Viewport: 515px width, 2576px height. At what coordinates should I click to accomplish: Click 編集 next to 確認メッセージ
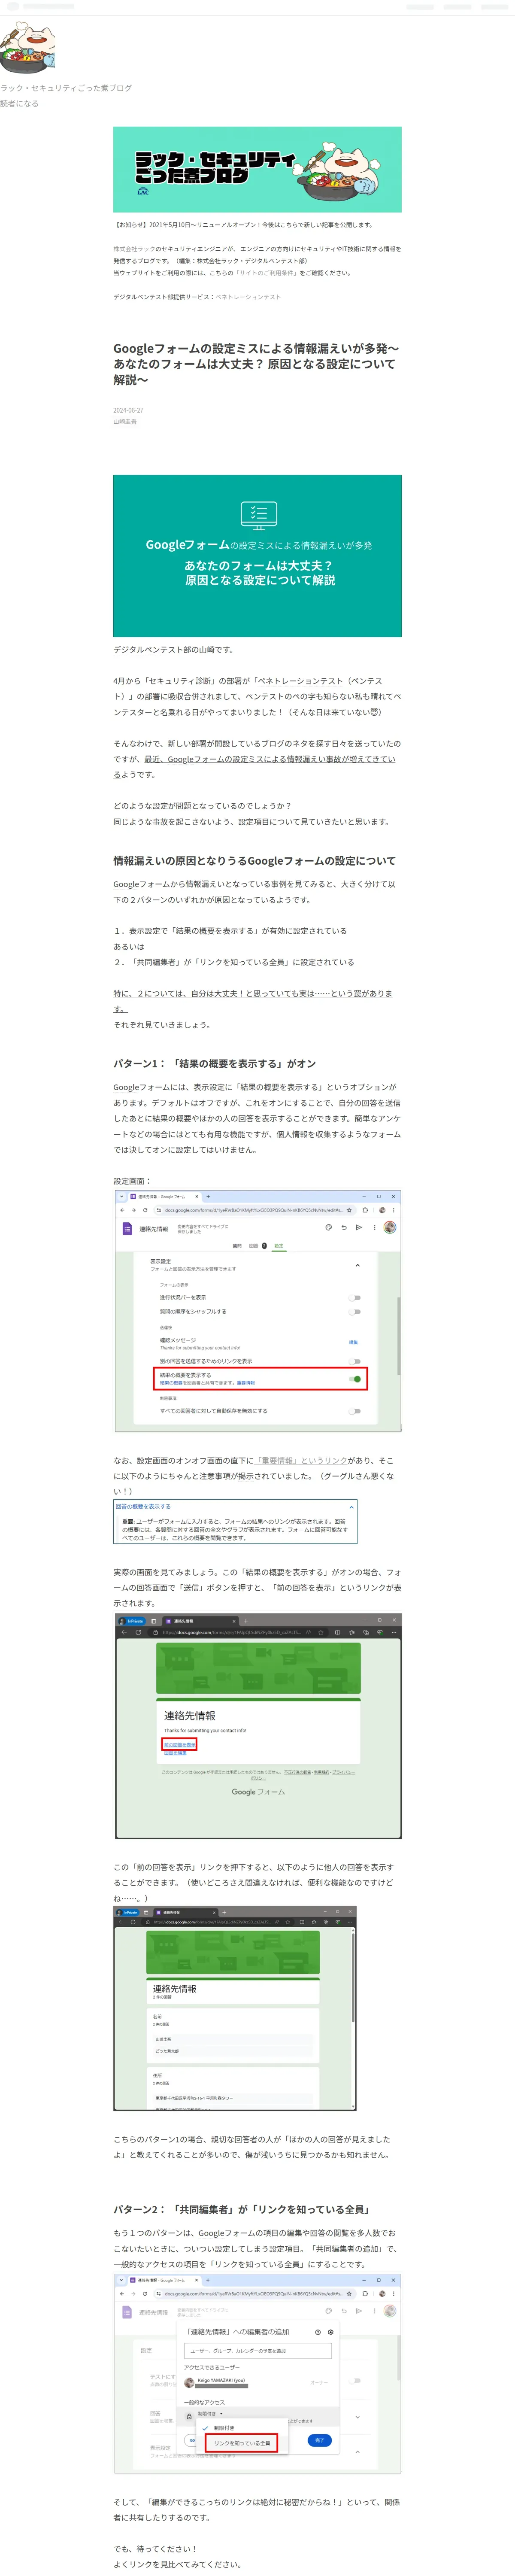353,1342
